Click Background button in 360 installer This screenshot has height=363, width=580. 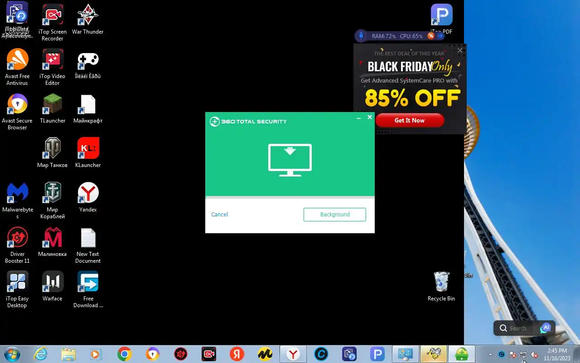335,215
